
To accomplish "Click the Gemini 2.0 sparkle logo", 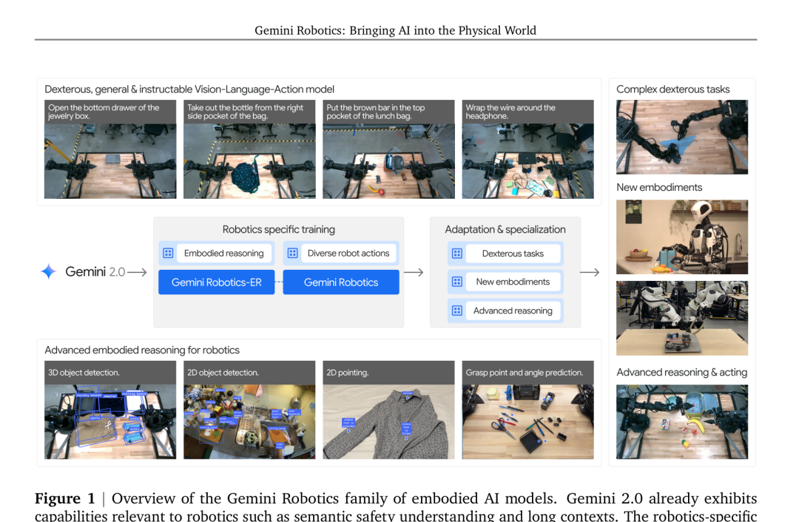I will point(47,271).
